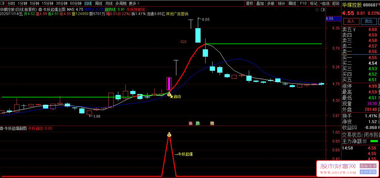Click the 卖五 price 4.60
The height and width of the screenshot is (178, 380).
[x=372, y=30]
